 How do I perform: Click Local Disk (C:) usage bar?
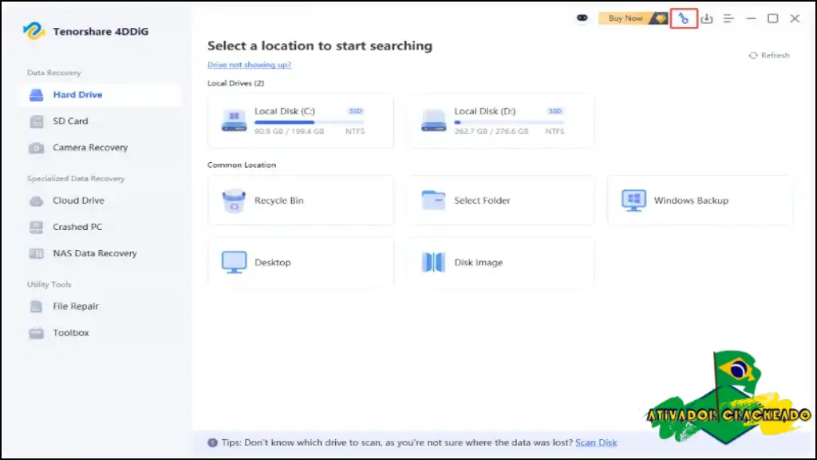(x=310, y=122)
